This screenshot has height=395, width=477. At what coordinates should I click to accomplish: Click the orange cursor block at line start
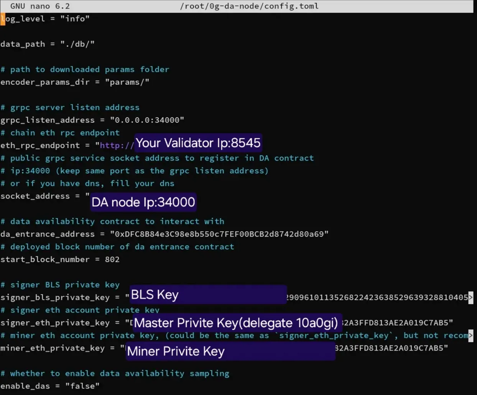pyautogui.click(x=2, y=18)
